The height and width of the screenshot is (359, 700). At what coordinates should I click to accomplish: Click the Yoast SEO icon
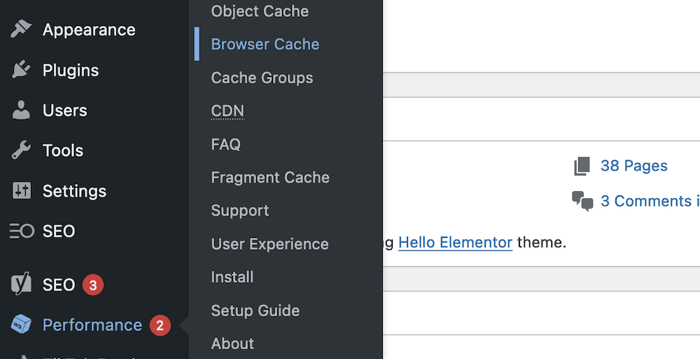[x=22, y=285]
